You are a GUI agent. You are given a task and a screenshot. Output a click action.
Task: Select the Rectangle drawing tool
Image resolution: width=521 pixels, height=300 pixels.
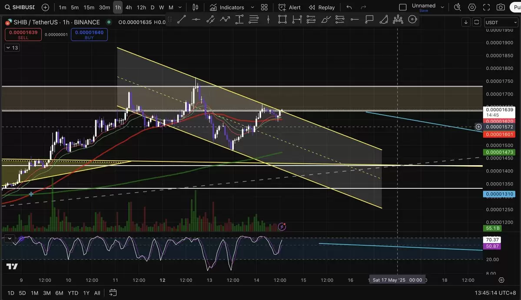pyautogui.click(x=282, y=20)
